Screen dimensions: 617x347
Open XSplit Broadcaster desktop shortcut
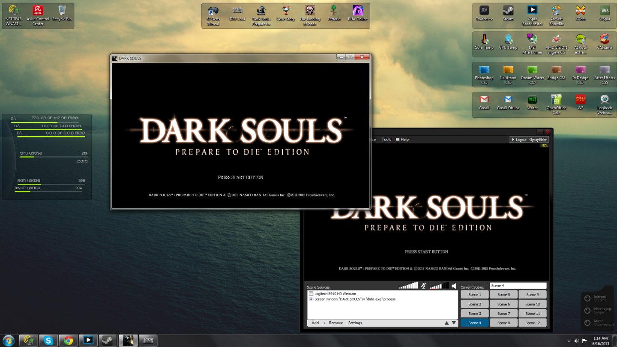(x=532, y=16)
